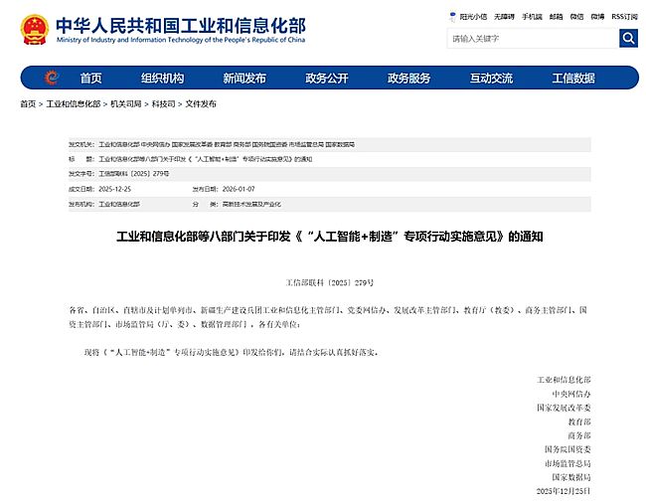Click the 无障碍 accessibility link

(504, 17)
